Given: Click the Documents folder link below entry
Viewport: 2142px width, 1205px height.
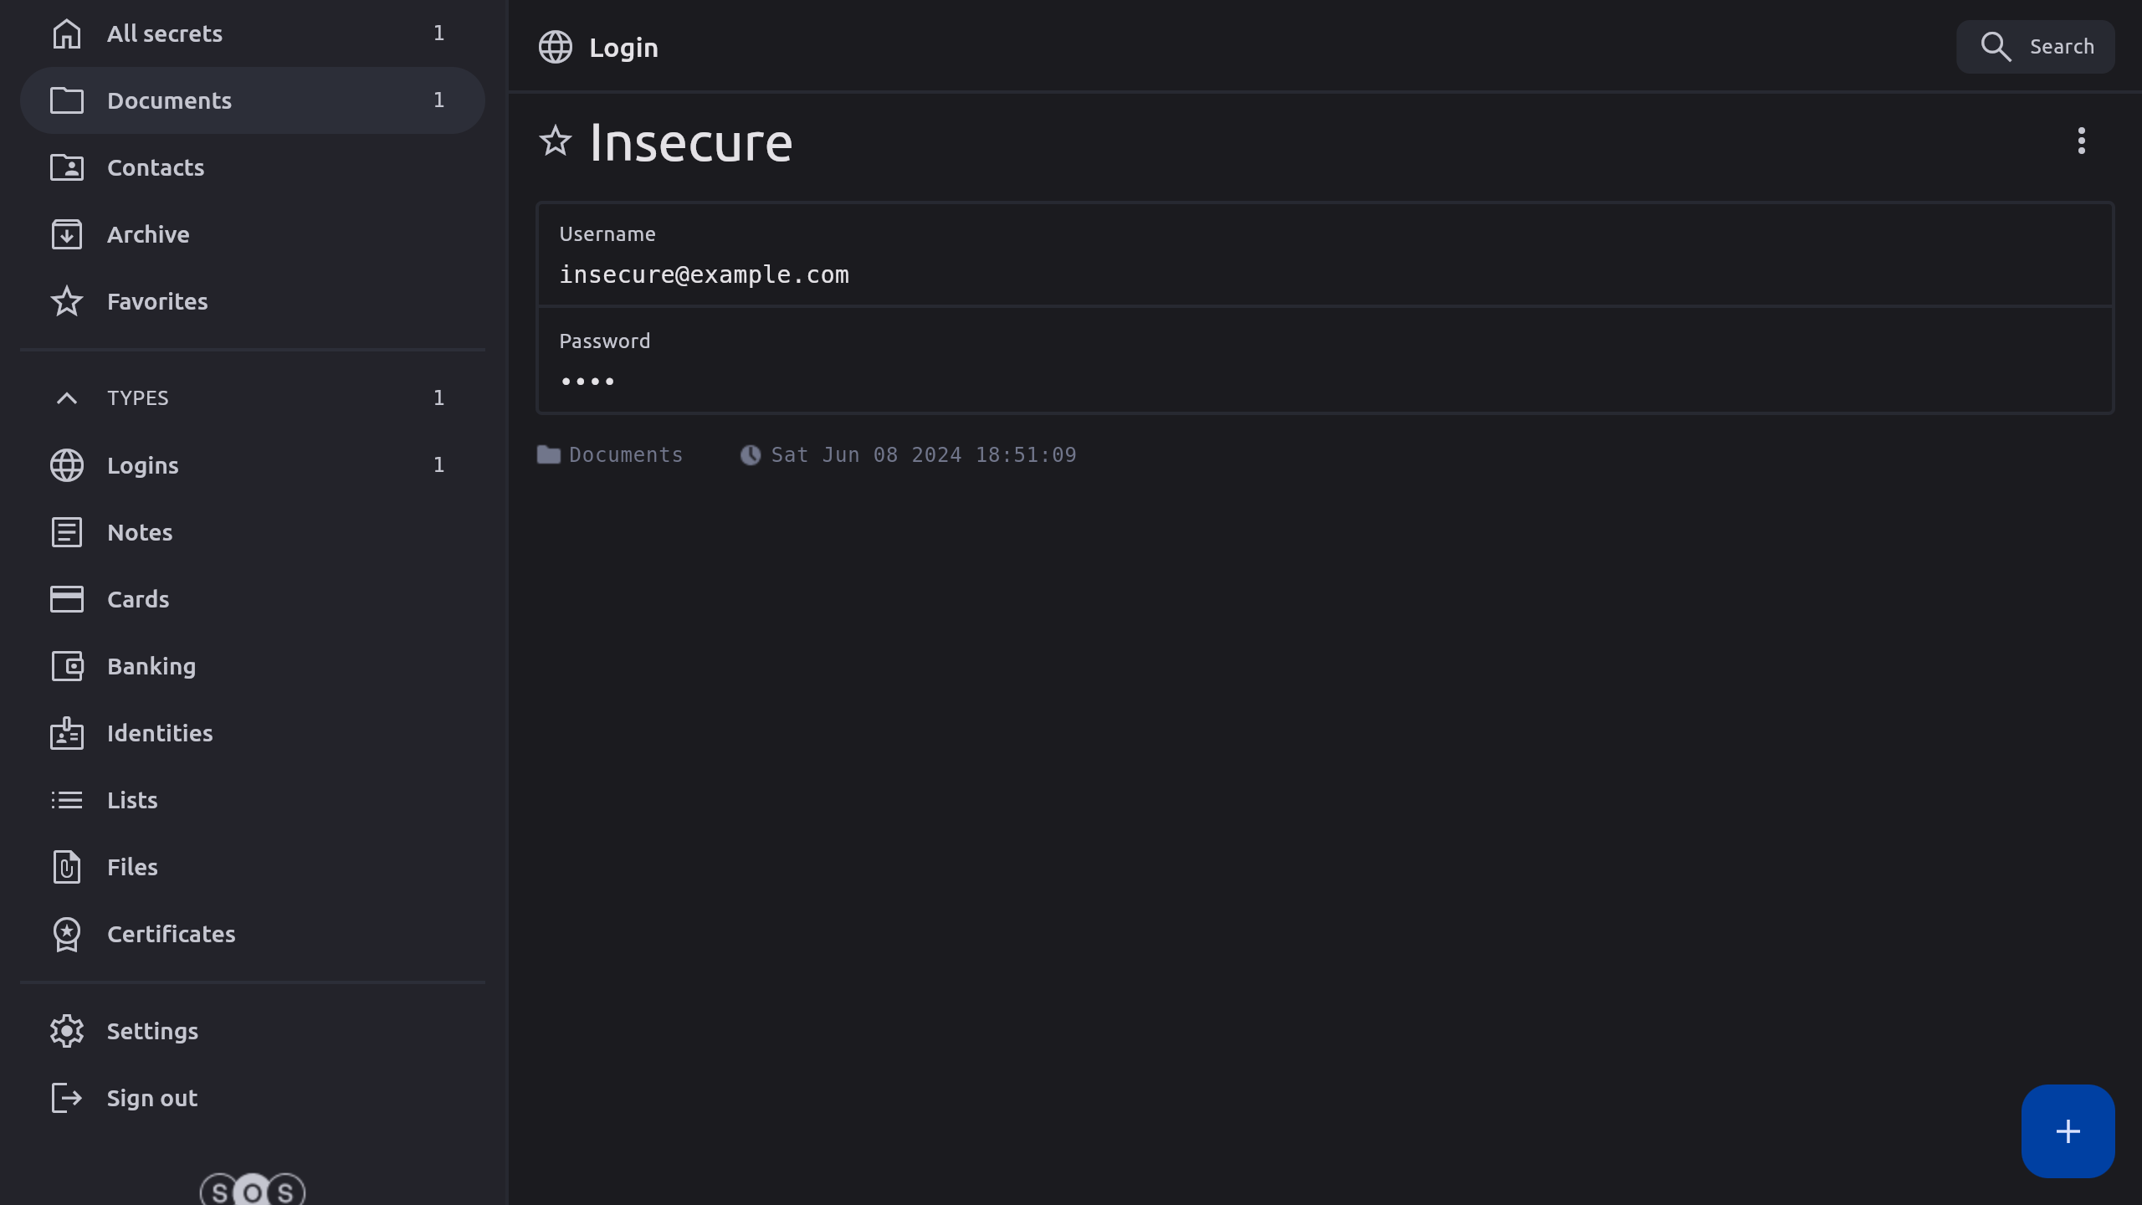Looking at the screenshot, I should [x=624, y=454].
